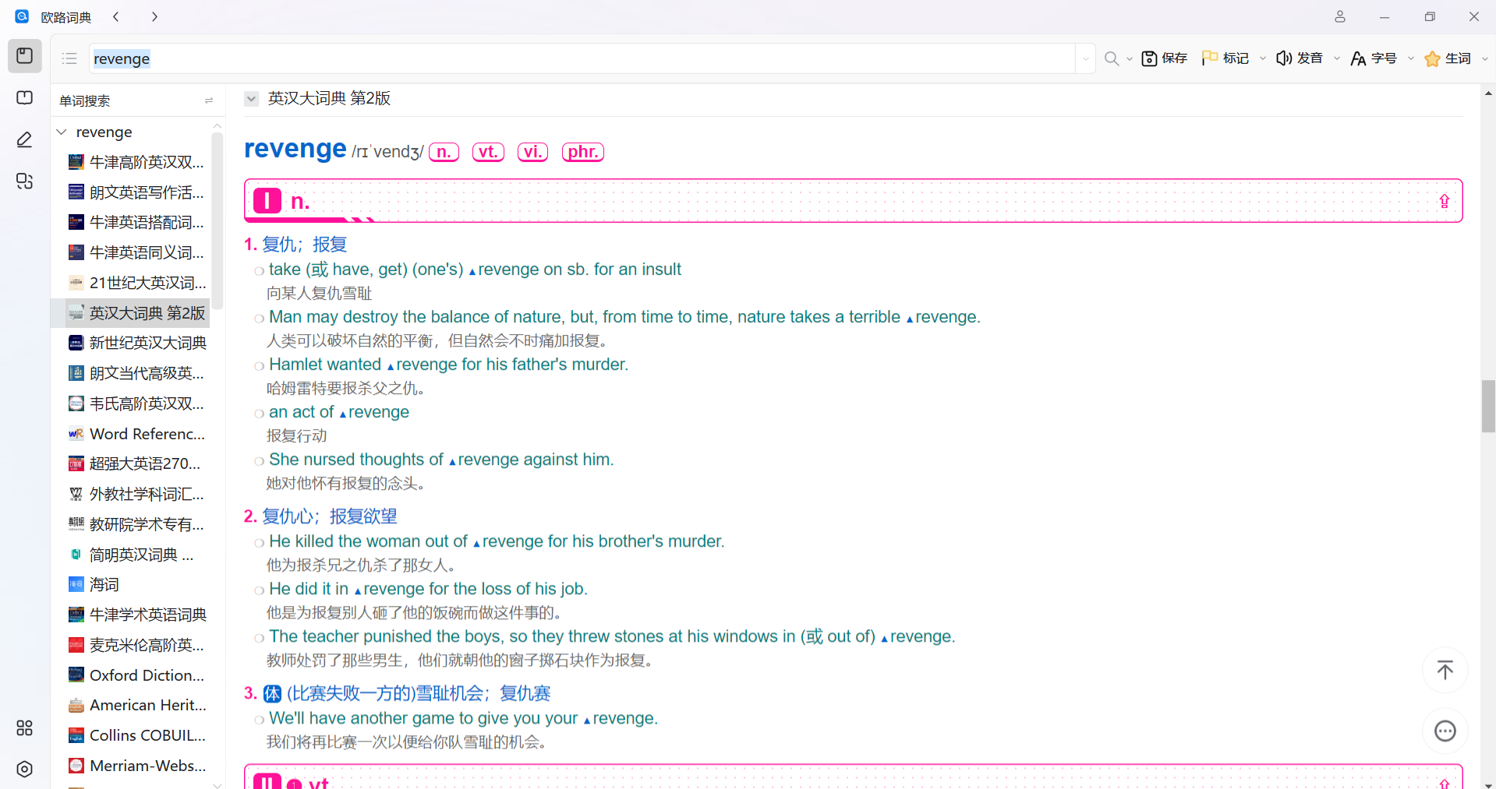Click the up arrow in section II vt.
This screenshot has height=789, width=1496.
[x=1445, y=783]
